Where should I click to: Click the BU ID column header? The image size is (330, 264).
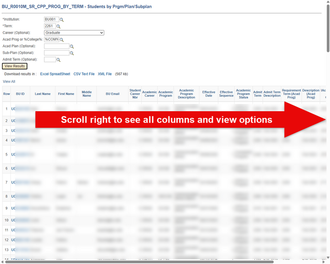pos(20,94)
